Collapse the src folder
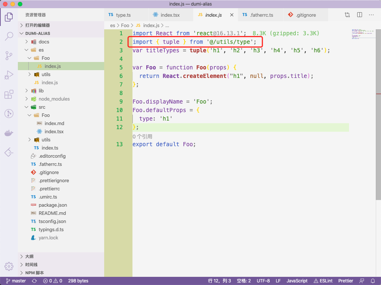 click(61, 107)
